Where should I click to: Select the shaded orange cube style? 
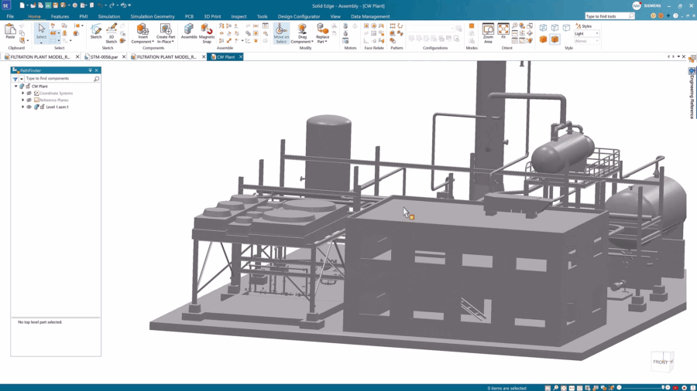(543, 39)
